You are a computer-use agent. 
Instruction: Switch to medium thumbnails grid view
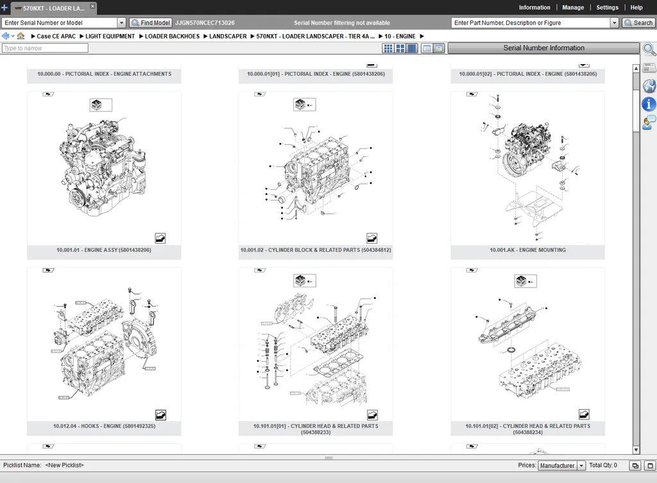(x=400, y=48)
